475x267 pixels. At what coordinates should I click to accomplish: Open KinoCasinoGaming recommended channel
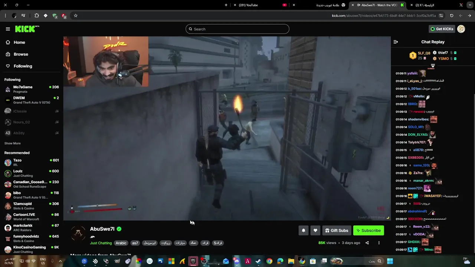(32, 249)
